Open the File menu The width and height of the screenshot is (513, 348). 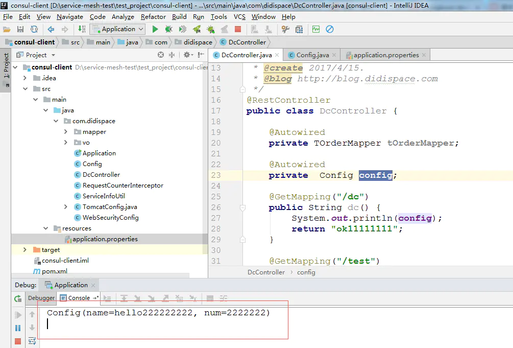8,17
